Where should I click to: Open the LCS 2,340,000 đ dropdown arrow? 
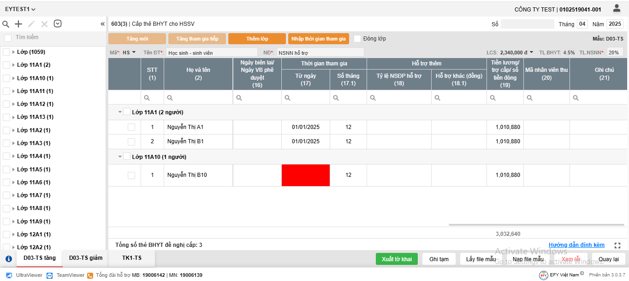(x=531, y=53)
